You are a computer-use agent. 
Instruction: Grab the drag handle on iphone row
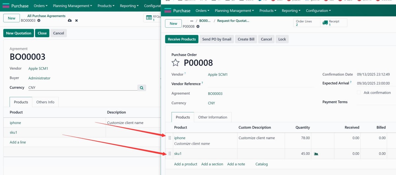[x=170, y=138]
